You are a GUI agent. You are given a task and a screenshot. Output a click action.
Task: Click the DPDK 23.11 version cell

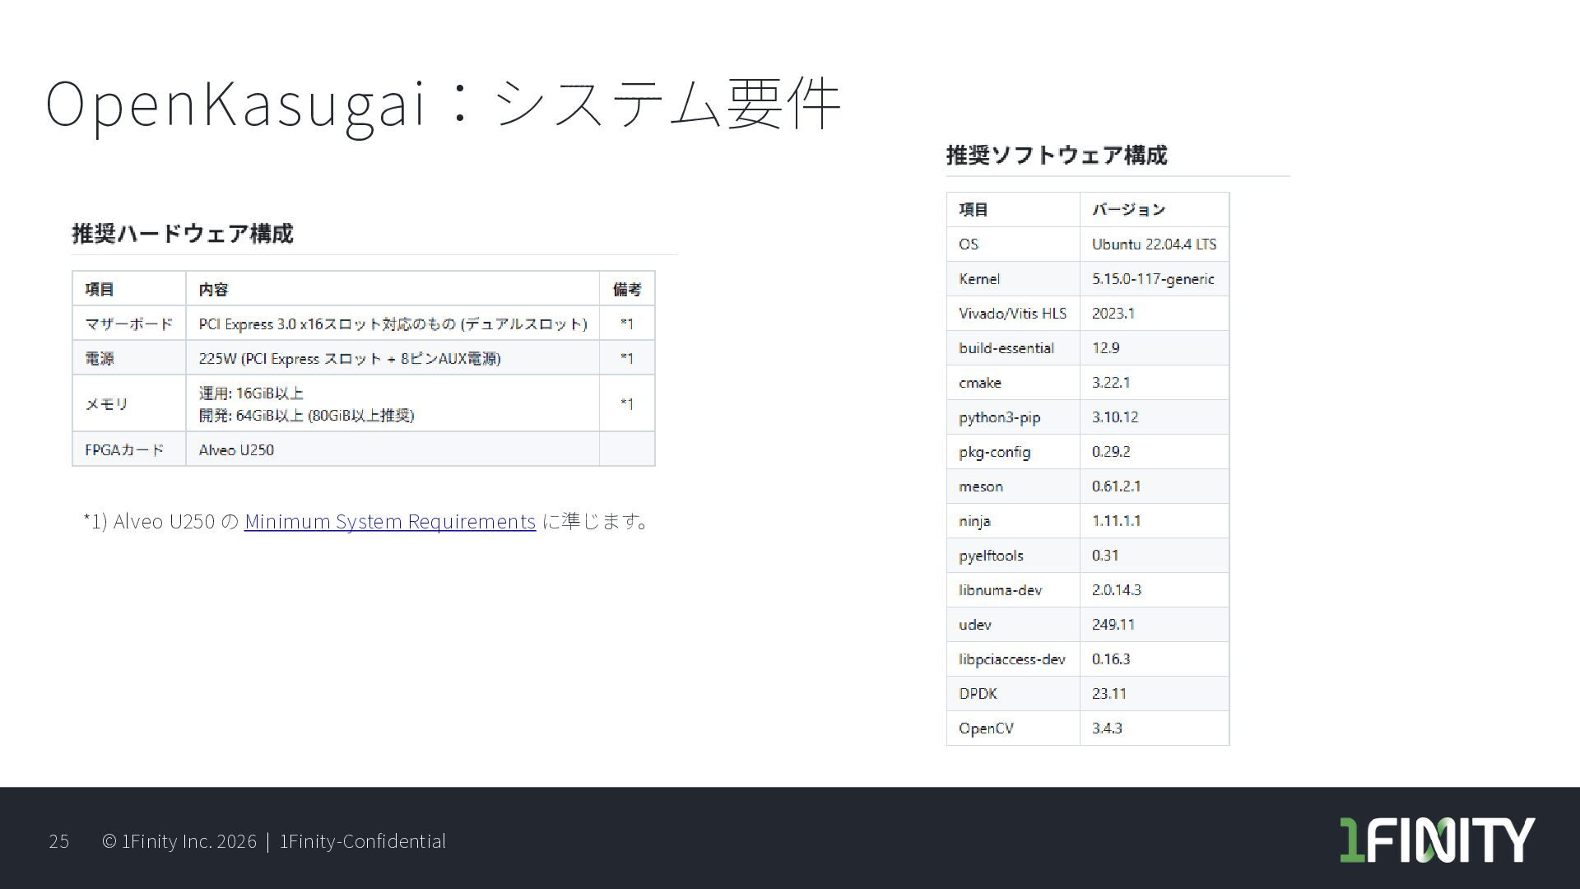[1108, 694]
